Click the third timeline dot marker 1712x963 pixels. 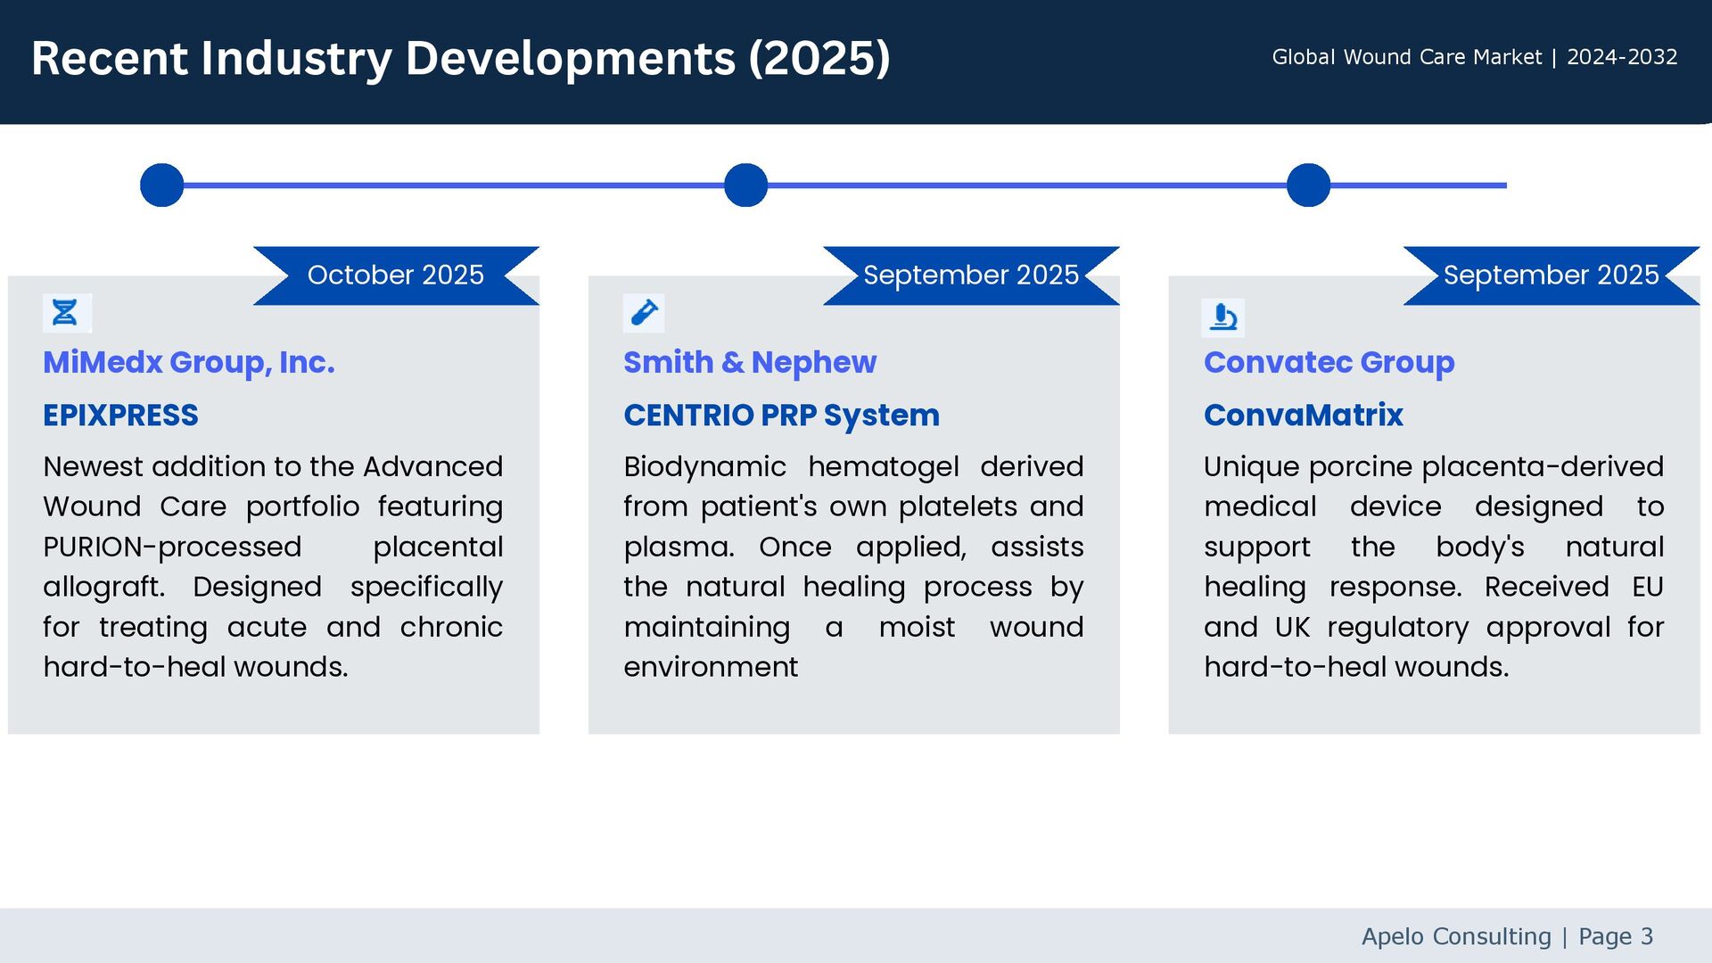[1308, 185]
